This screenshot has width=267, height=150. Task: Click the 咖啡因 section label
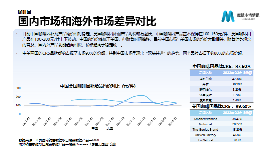point(24,12)
